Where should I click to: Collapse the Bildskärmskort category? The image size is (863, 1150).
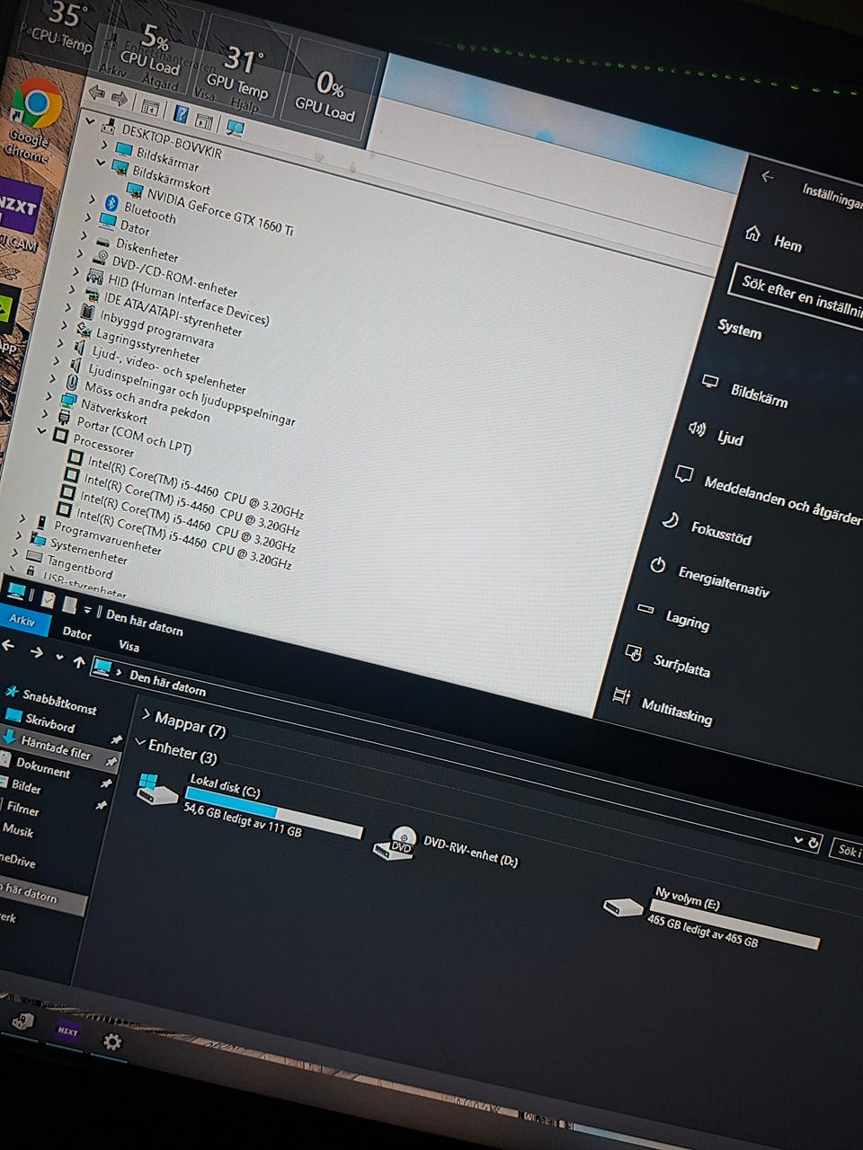101,162
